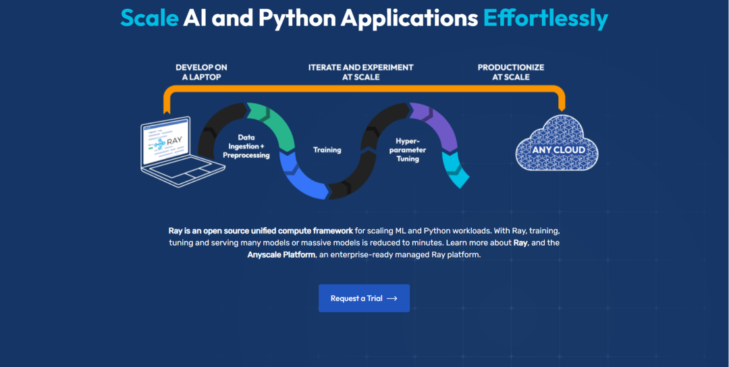Click 'ITERATE AND EXPERIMENT AT SCALE' heading
Image resolution: width=729 pixels, height=367 pixels.
pos(360,72)
